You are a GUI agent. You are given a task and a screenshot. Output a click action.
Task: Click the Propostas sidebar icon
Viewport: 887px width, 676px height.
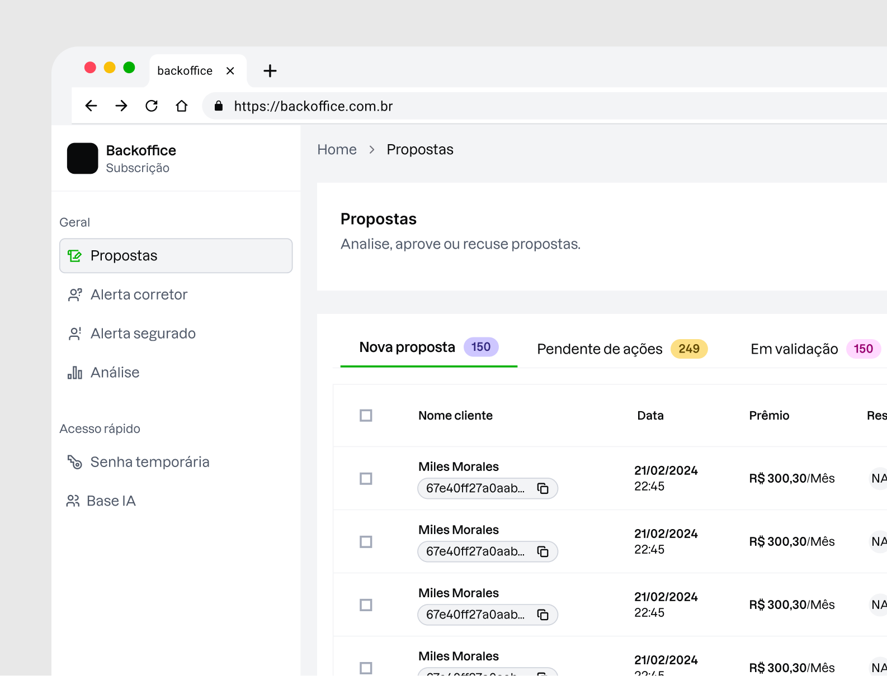coord(74,256)
